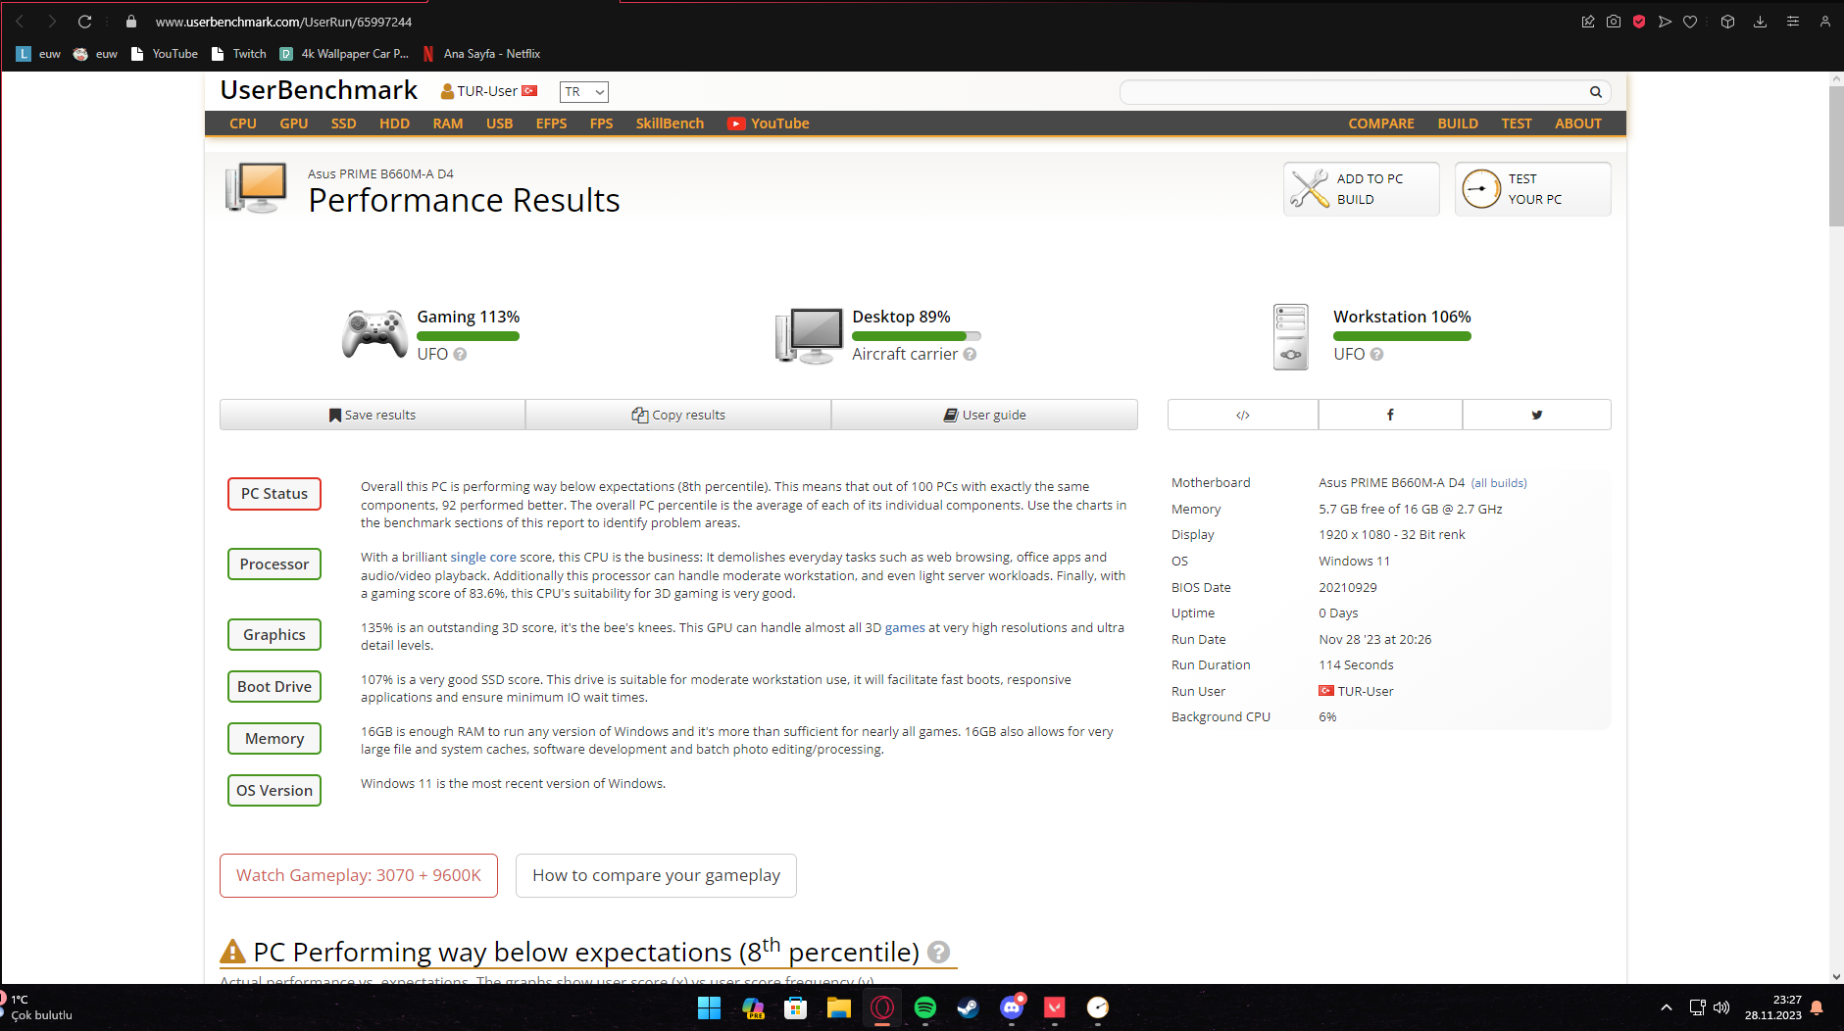Viewport: 1844px width, 1031px height.
Task: Click the help icon next to Aircraft carrier
Action: 970,355
